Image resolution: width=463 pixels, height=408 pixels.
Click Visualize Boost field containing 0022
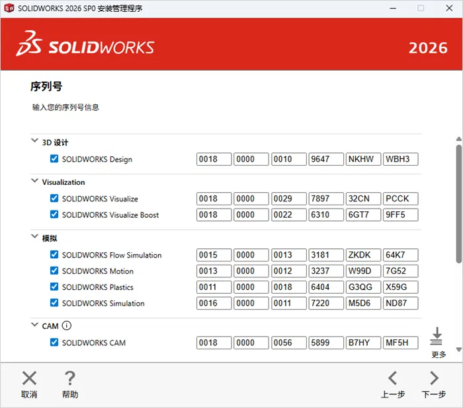[289, 215]
